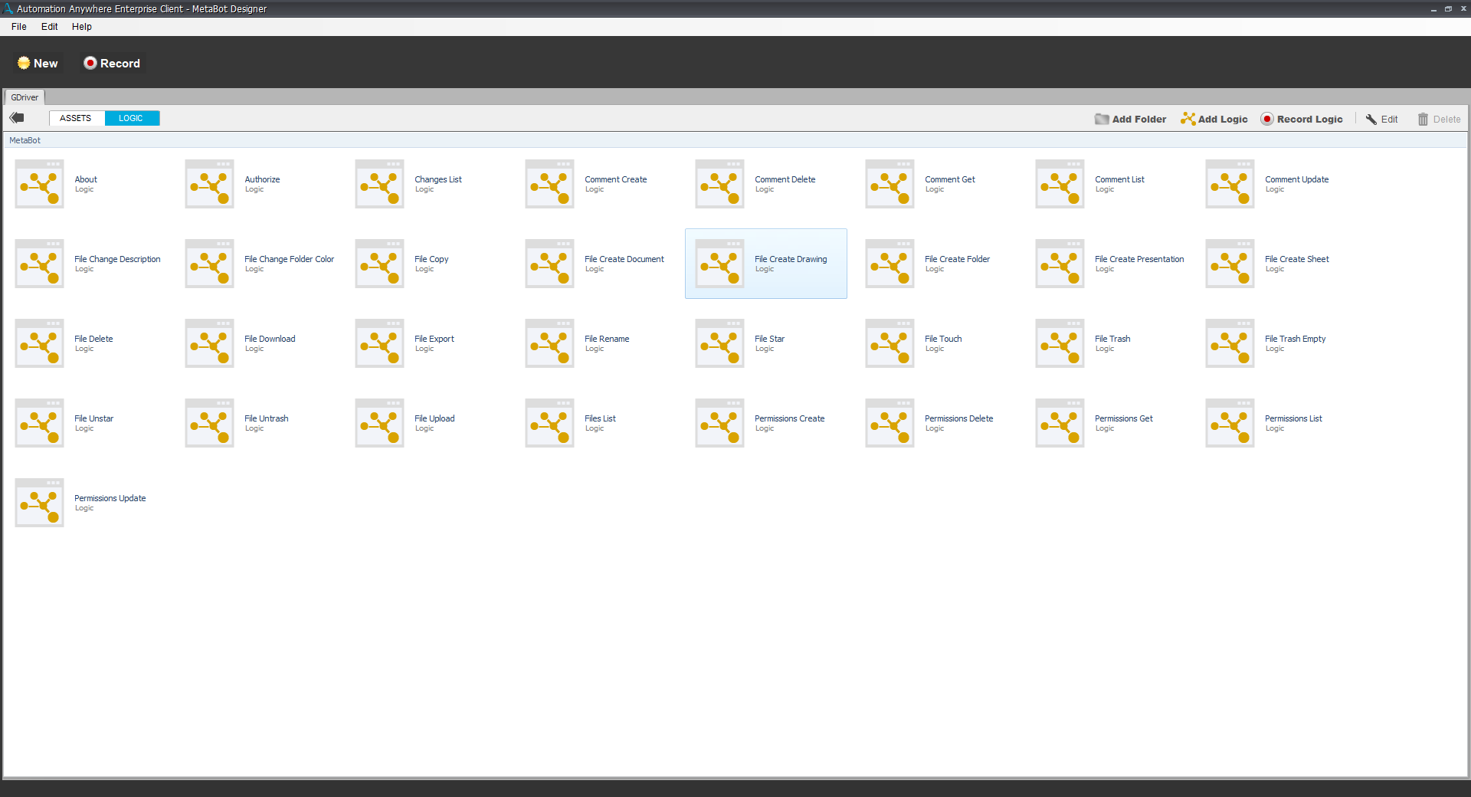Screen dimensions: 1471x797
Task: Click the File Create Presentation icon
Action: click(1060, 264)
